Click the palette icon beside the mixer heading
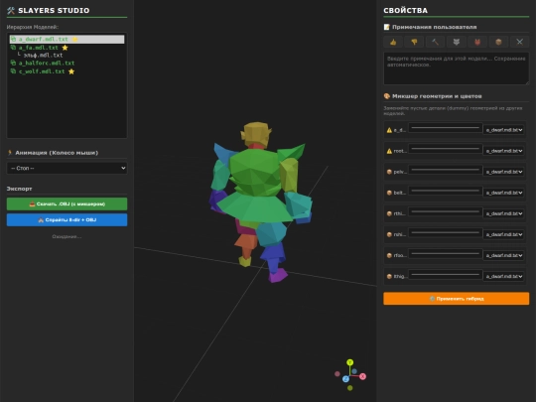Screen dimensions: 536x402 pyautogui.click(x=387, y=96)
